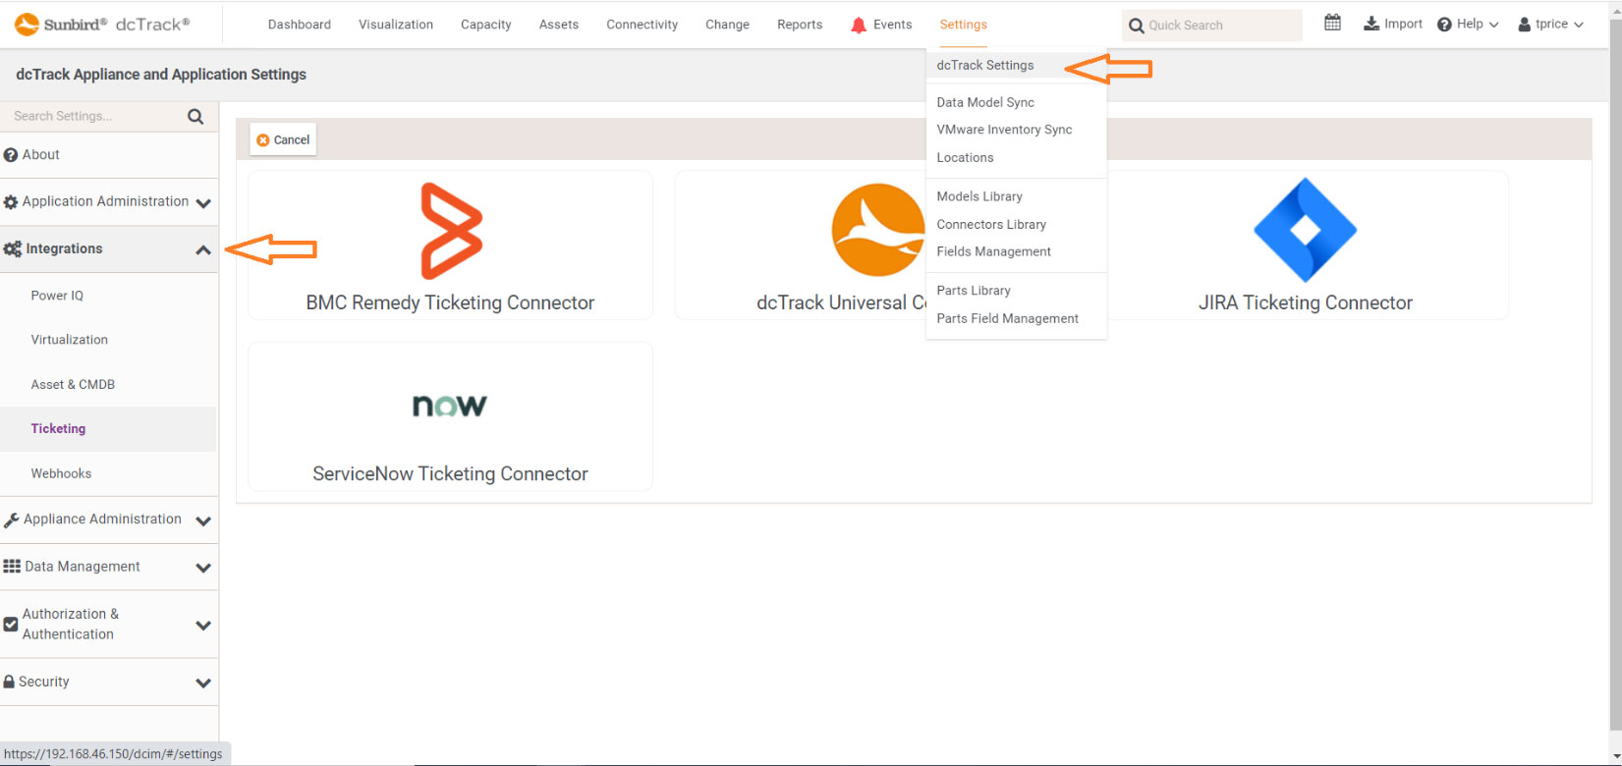This screenshot has width=1622, height=766.
Task: Open the Connectivity menu
Action: tap(643, 25)
